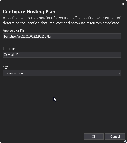The width and height of the screenshot is (127, 143).
Task: Place cursor after FunctionApp120190222092155Plan text
Action: [x=53, y=37]
